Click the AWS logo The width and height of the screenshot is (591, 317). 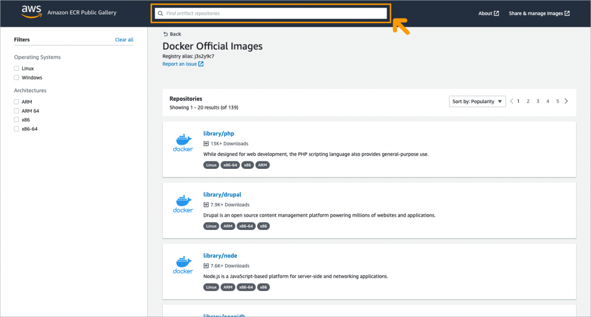[31, 12]
